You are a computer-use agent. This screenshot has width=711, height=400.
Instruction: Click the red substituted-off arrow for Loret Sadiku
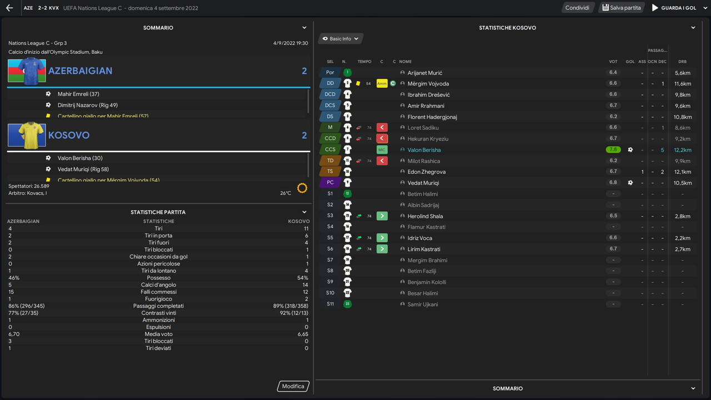tap(382, 128)
